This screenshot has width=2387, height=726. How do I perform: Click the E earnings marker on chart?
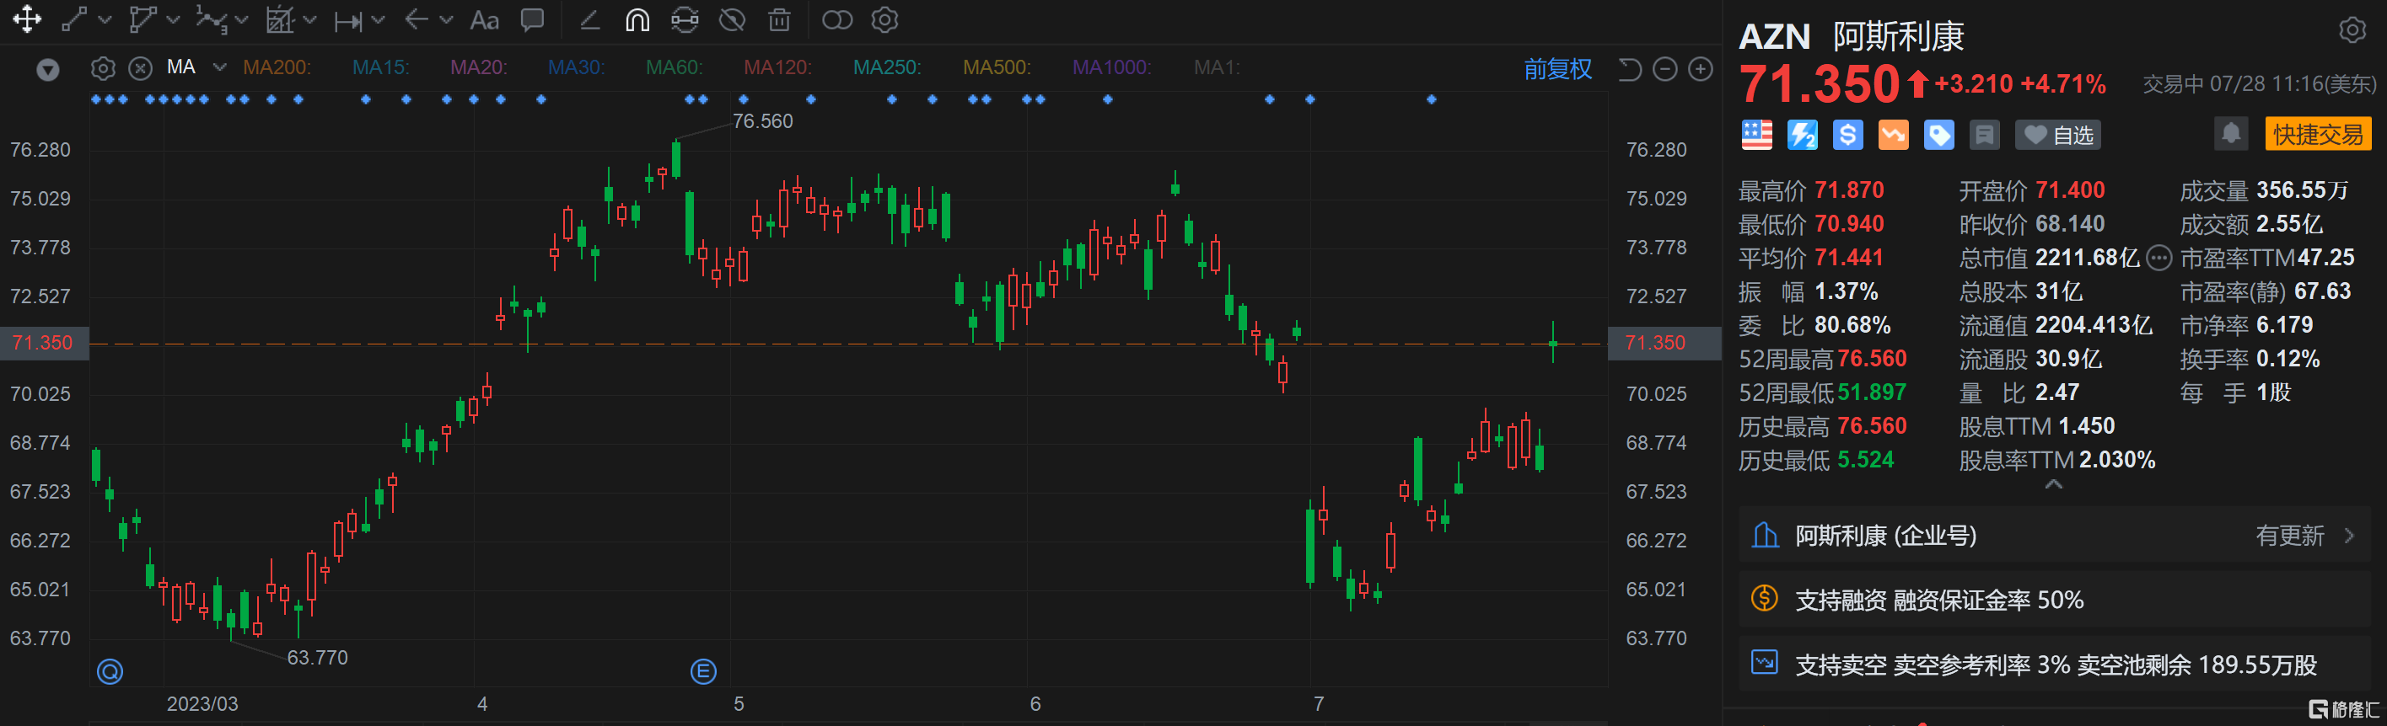coord(703,671)
